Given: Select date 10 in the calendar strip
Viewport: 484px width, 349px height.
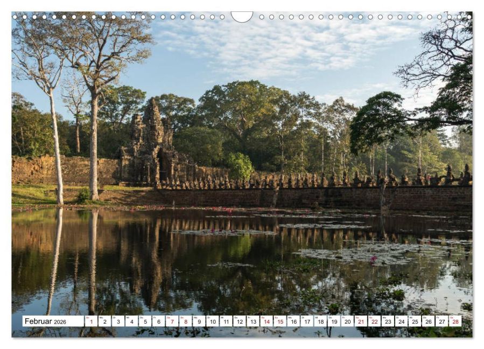Looking at the screenshot, I should click(213, 321).
